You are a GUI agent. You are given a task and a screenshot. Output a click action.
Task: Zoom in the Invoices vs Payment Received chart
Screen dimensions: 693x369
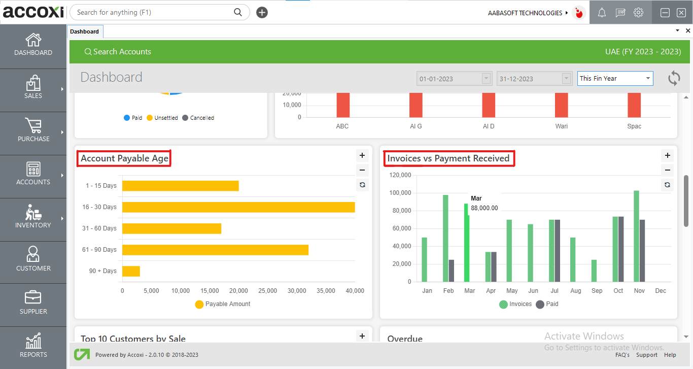668,156
